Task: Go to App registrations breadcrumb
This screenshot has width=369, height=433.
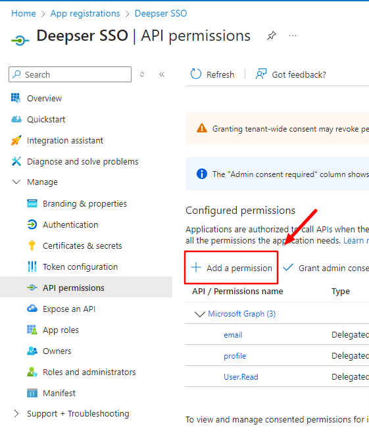Action: pos(85,13)
